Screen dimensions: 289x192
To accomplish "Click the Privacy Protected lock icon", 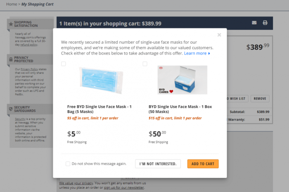I will 11,60.
